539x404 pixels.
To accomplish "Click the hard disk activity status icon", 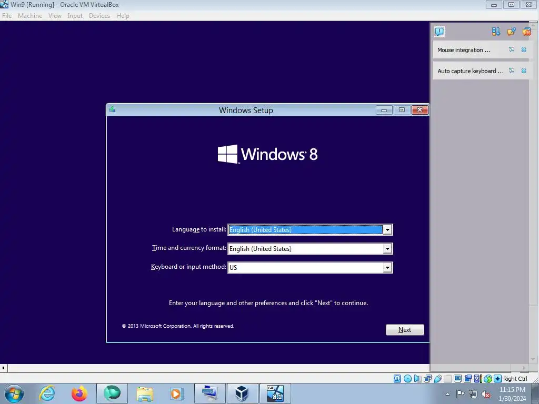I will 397,379.
